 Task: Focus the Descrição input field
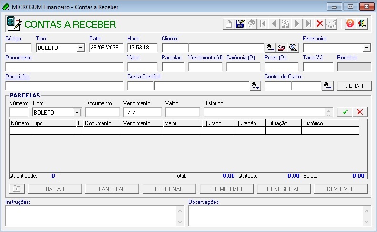(x=64, y=86)
